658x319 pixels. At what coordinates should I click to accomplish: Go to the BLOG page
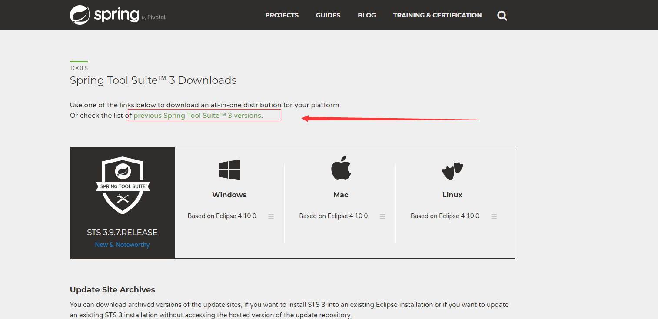[367, 15]
